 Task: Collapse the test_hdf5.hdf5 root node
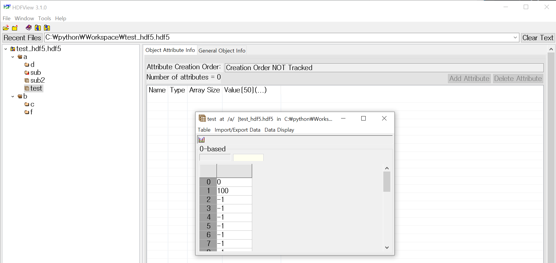pyautogui.click(x=6, y=49)
